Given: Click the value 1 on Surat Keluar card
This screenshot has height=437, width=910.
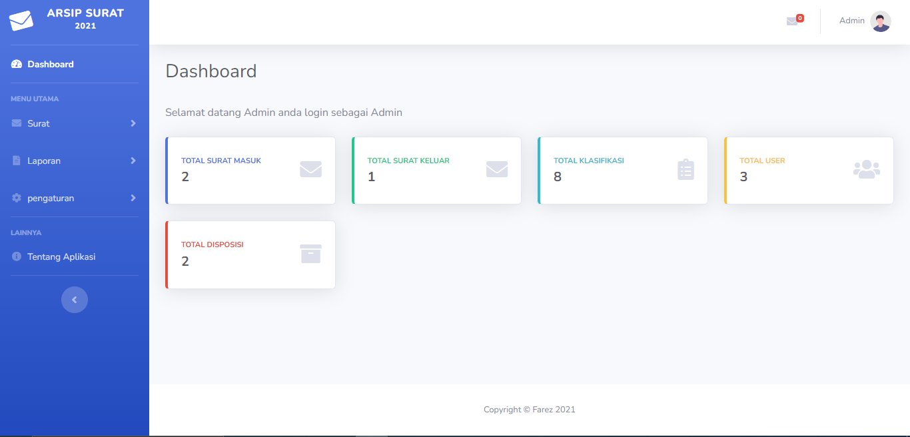Looking at the screenshot, I should 372,177.
